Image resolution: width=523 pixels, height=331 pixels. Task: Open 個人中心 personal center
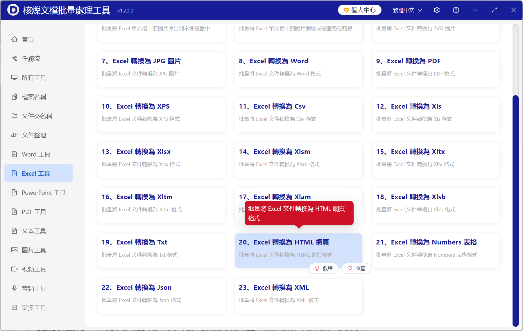(359, 10)
